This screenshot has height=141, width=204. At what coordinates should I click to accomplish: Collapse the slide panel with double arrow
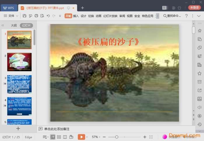coord(3,25)
